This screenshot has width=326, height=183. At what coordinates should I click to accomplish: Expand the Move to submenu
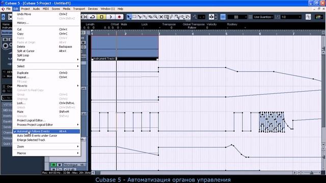tap(46, 86)
